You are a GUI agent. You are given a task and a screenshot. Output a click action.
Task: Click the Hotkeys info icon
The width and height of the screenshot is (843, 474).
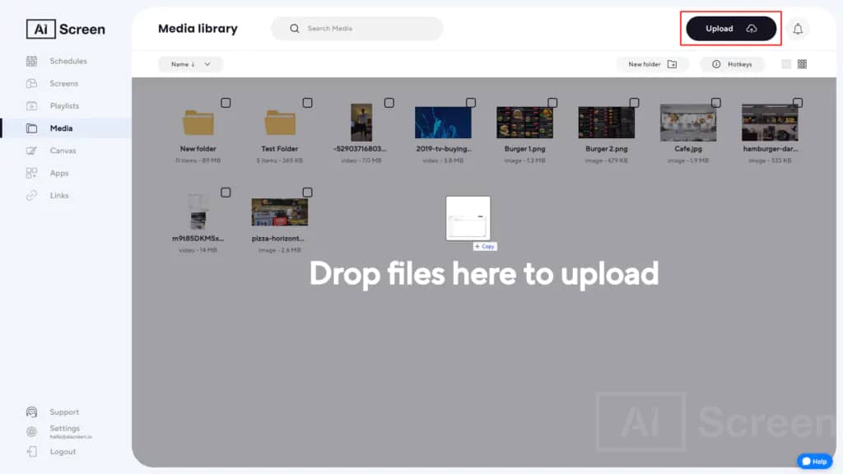tap(717, 64)
